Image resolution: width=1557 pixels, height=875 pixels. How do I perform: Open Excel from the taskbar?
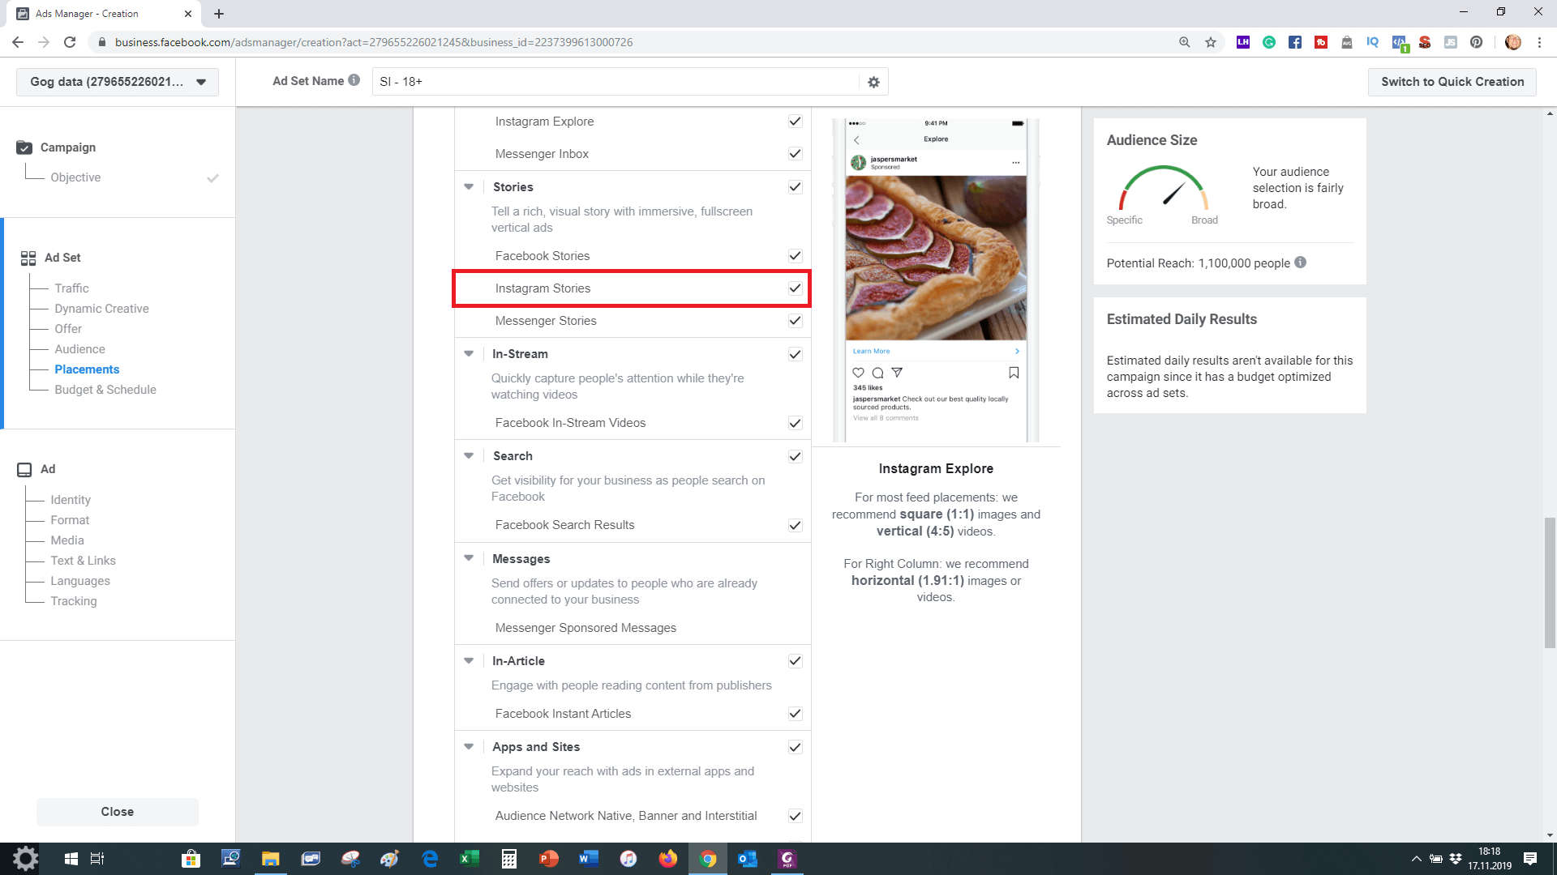point(469,859)
